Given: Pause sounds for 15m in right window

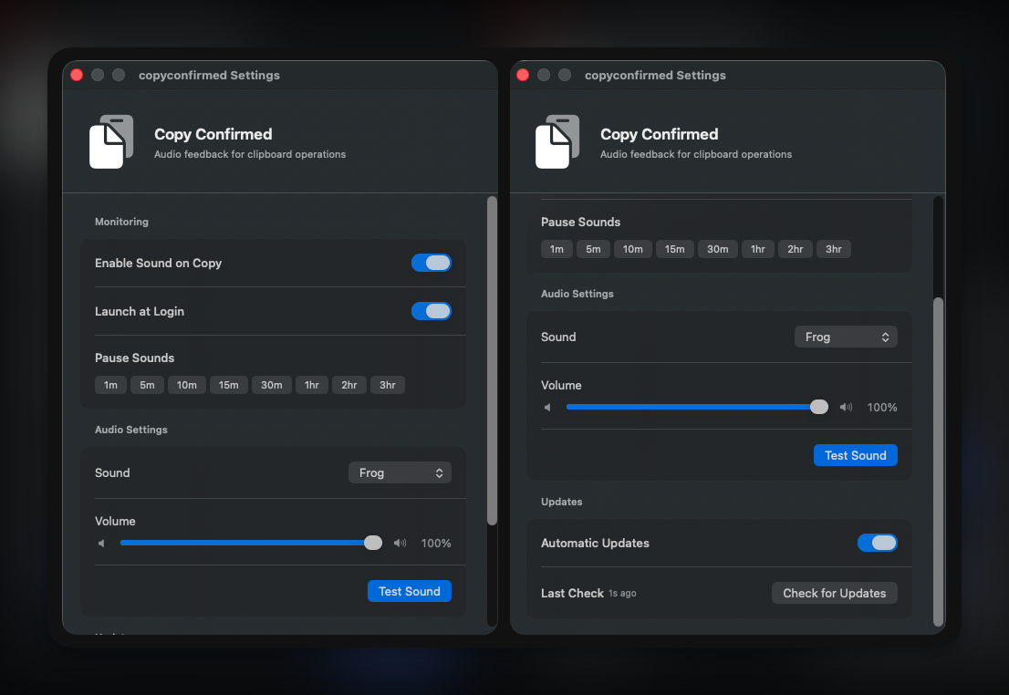Looking at the screenshot, I should click(x=674, y=249).
